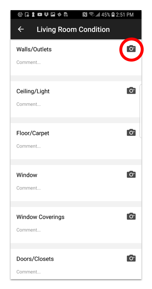Tap the NFC status icon

(85, 15)
